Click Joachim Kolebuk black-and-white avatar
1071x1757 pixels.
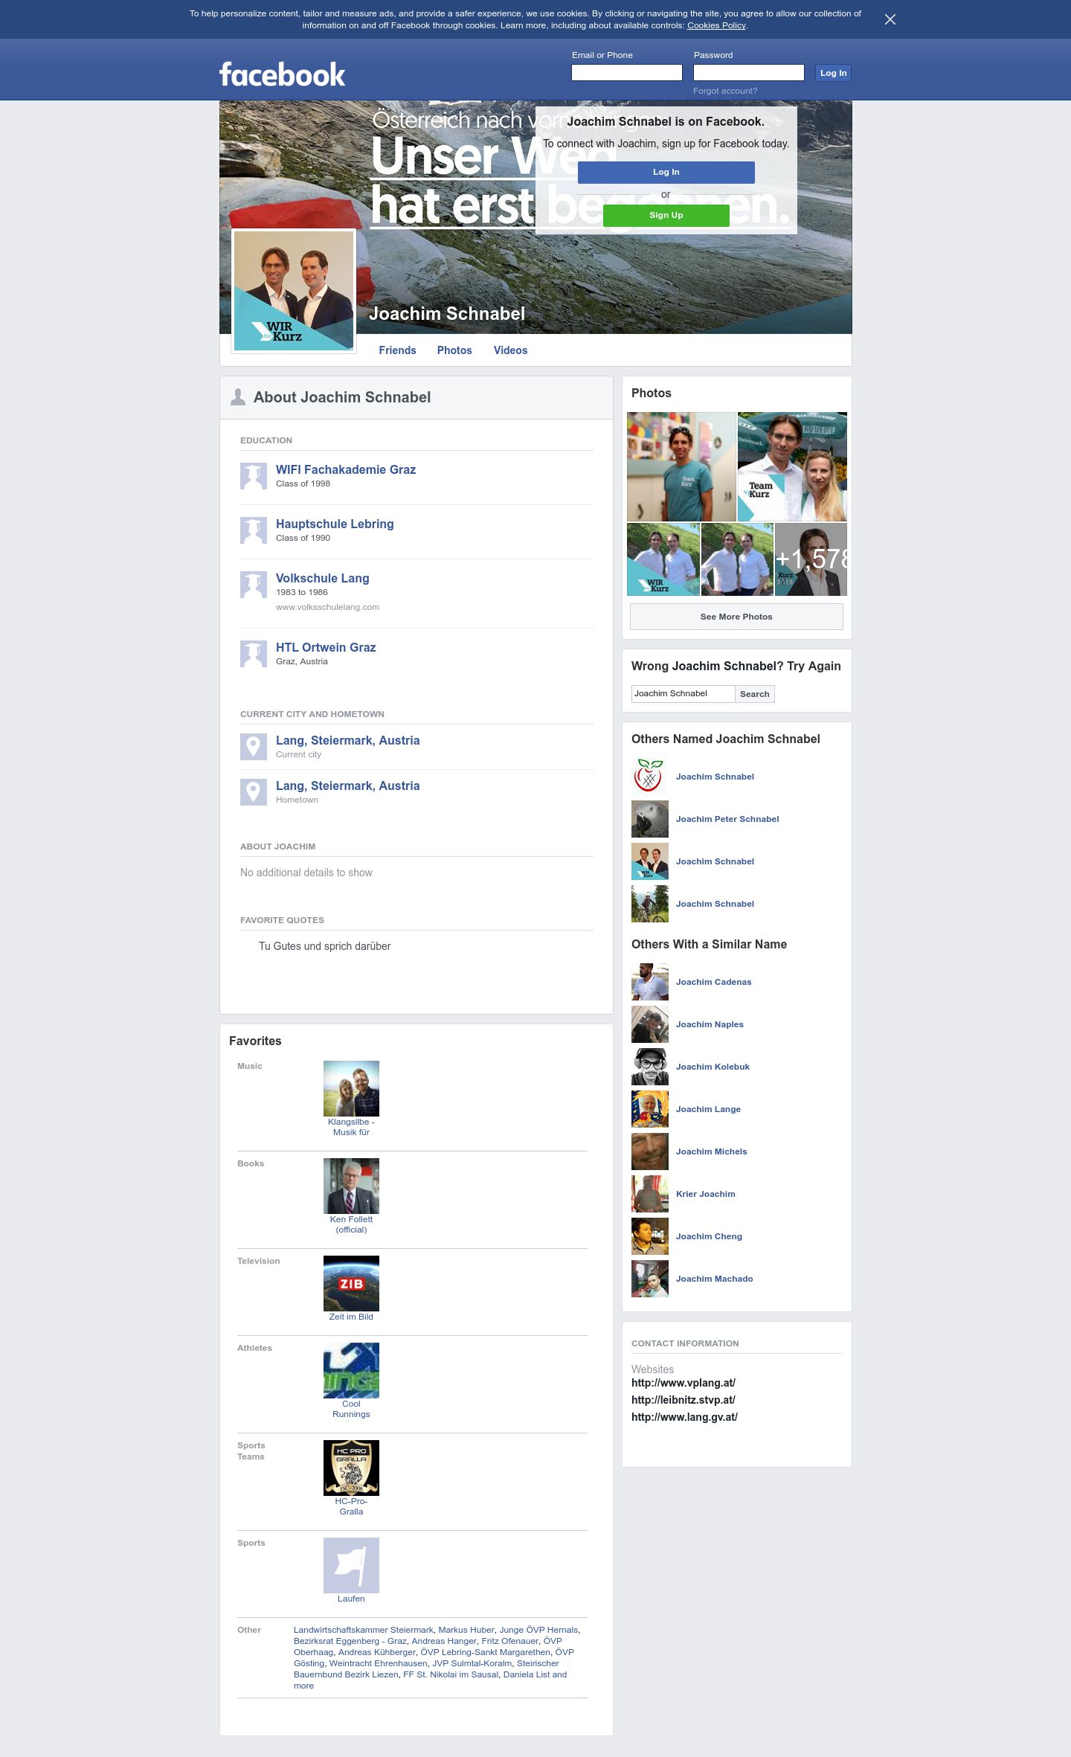click(x=650, y=1067)
